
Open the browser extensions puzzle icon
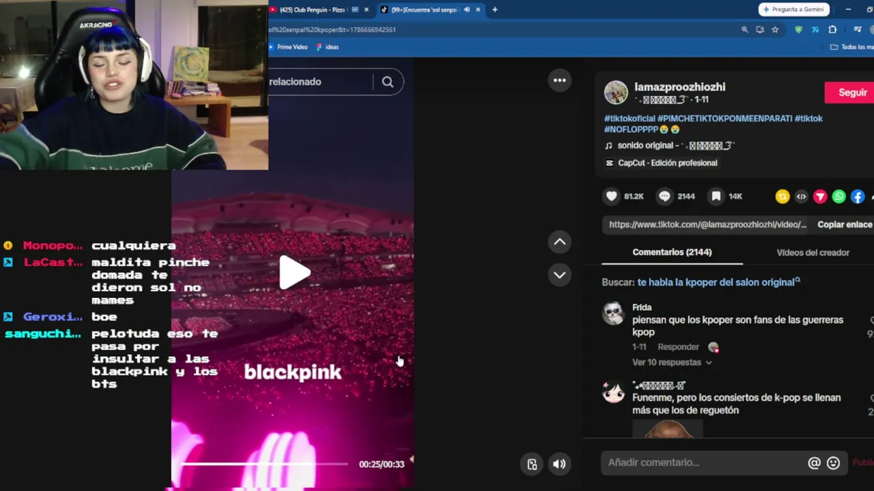coord(832,30)
